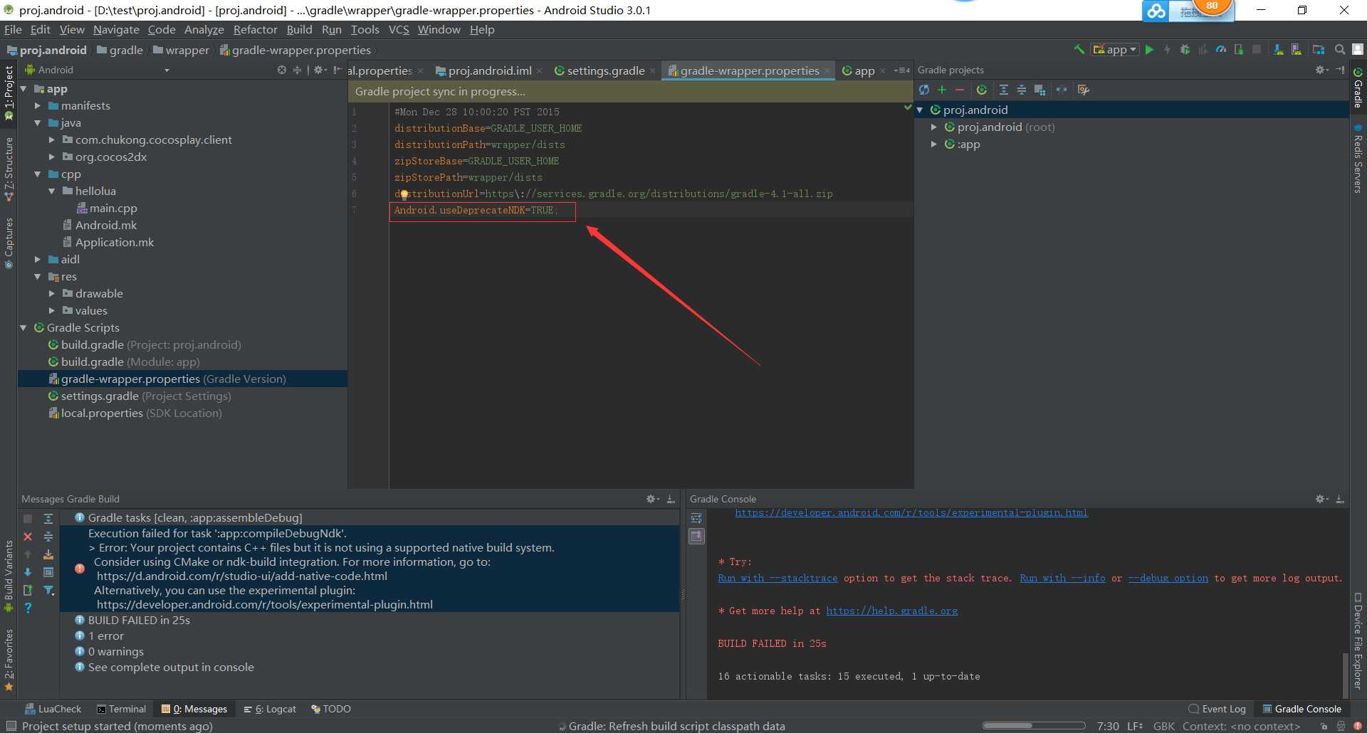Open the filter funnel dropdown in Messages
Image resolution: width=1367 pixels, height=733 pixels.
[x=48, y=590]
